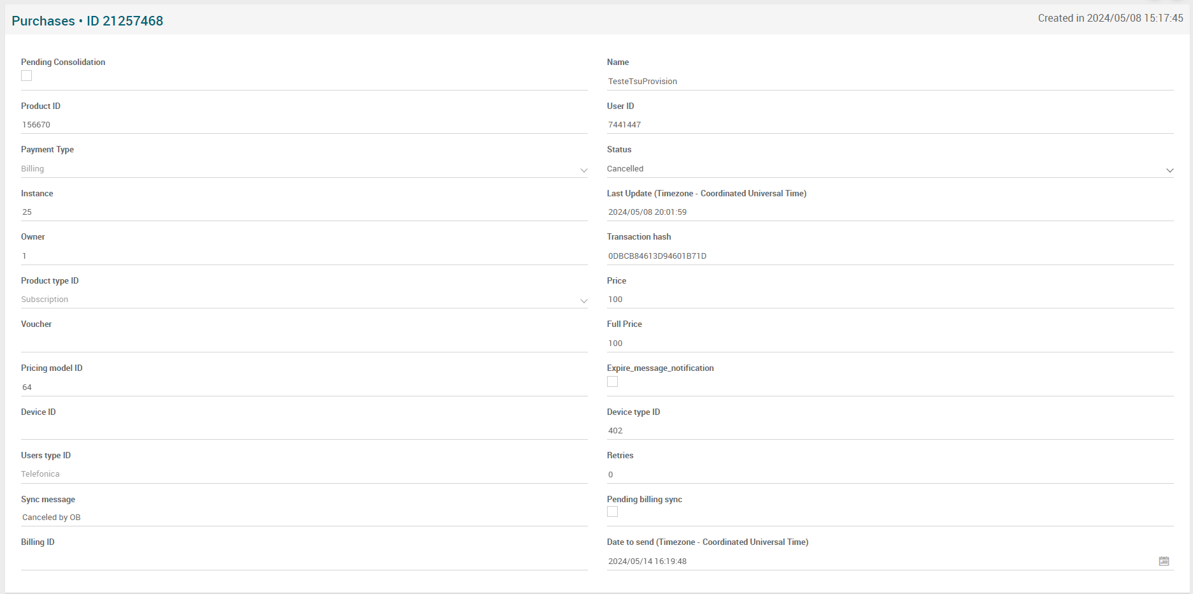The height and width of the screenshot is (594, 1193).
Task: Click the Purchases ID 21257468 heading
Action: [87, 21]
